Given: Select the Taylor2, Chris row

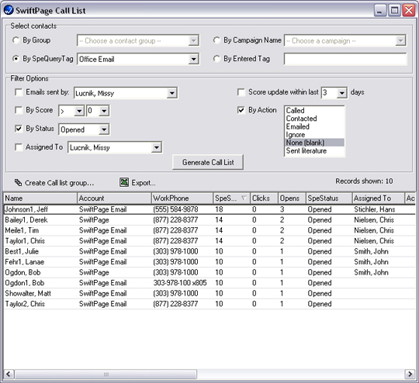Looking at the screenshot, I should [209, 304].
